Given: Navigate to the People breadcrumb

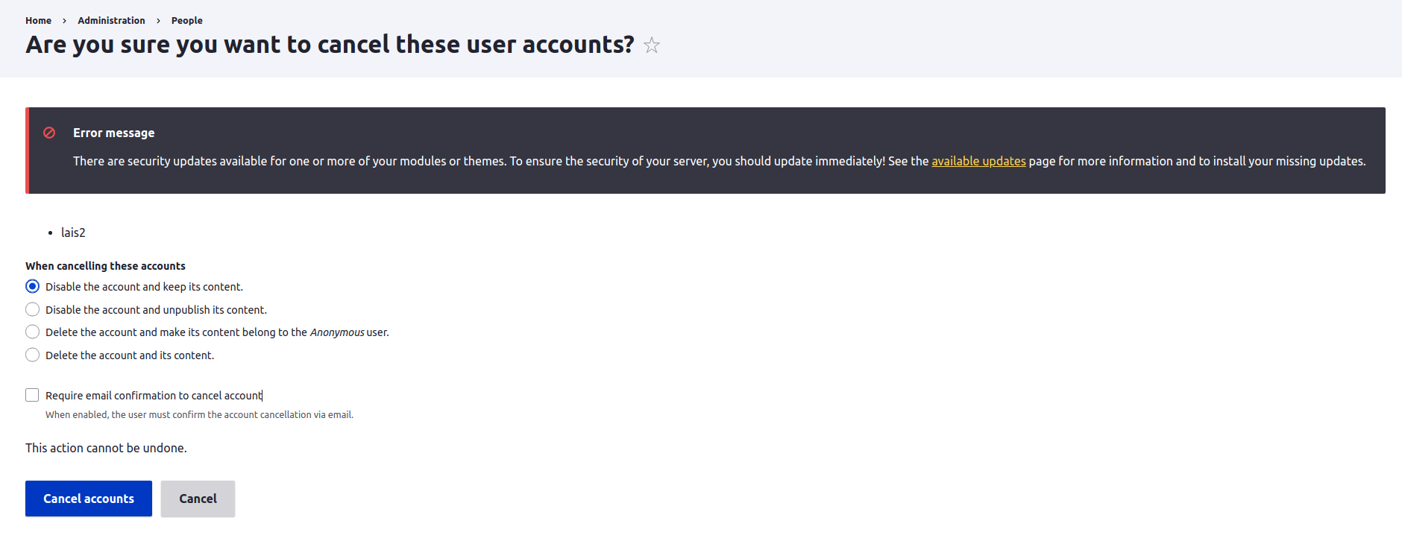Looking at the screenshot, I should pos(186,21).
